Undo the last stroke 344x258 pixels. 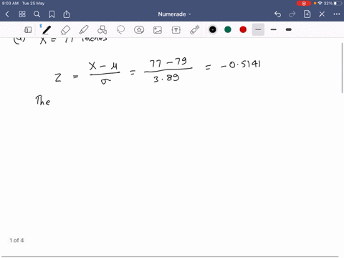[x=277, y=14]
